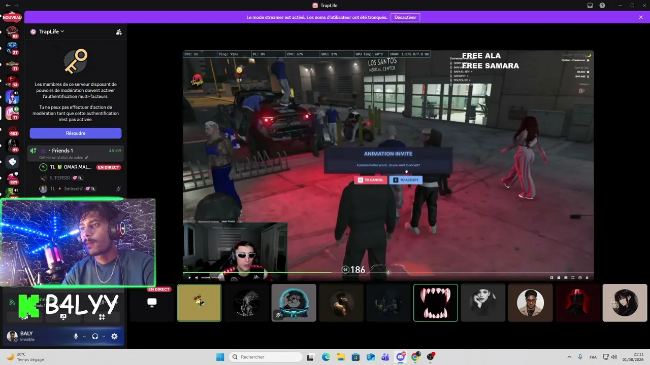The width and height of the screenshot is (650, 365).
Task: Toggle microphone mute in user panel
Action: (x=76, y=336)
